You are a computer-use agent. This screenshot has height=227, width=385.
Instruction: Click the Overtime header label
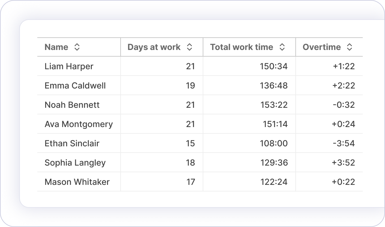click(x=322, y=47)
